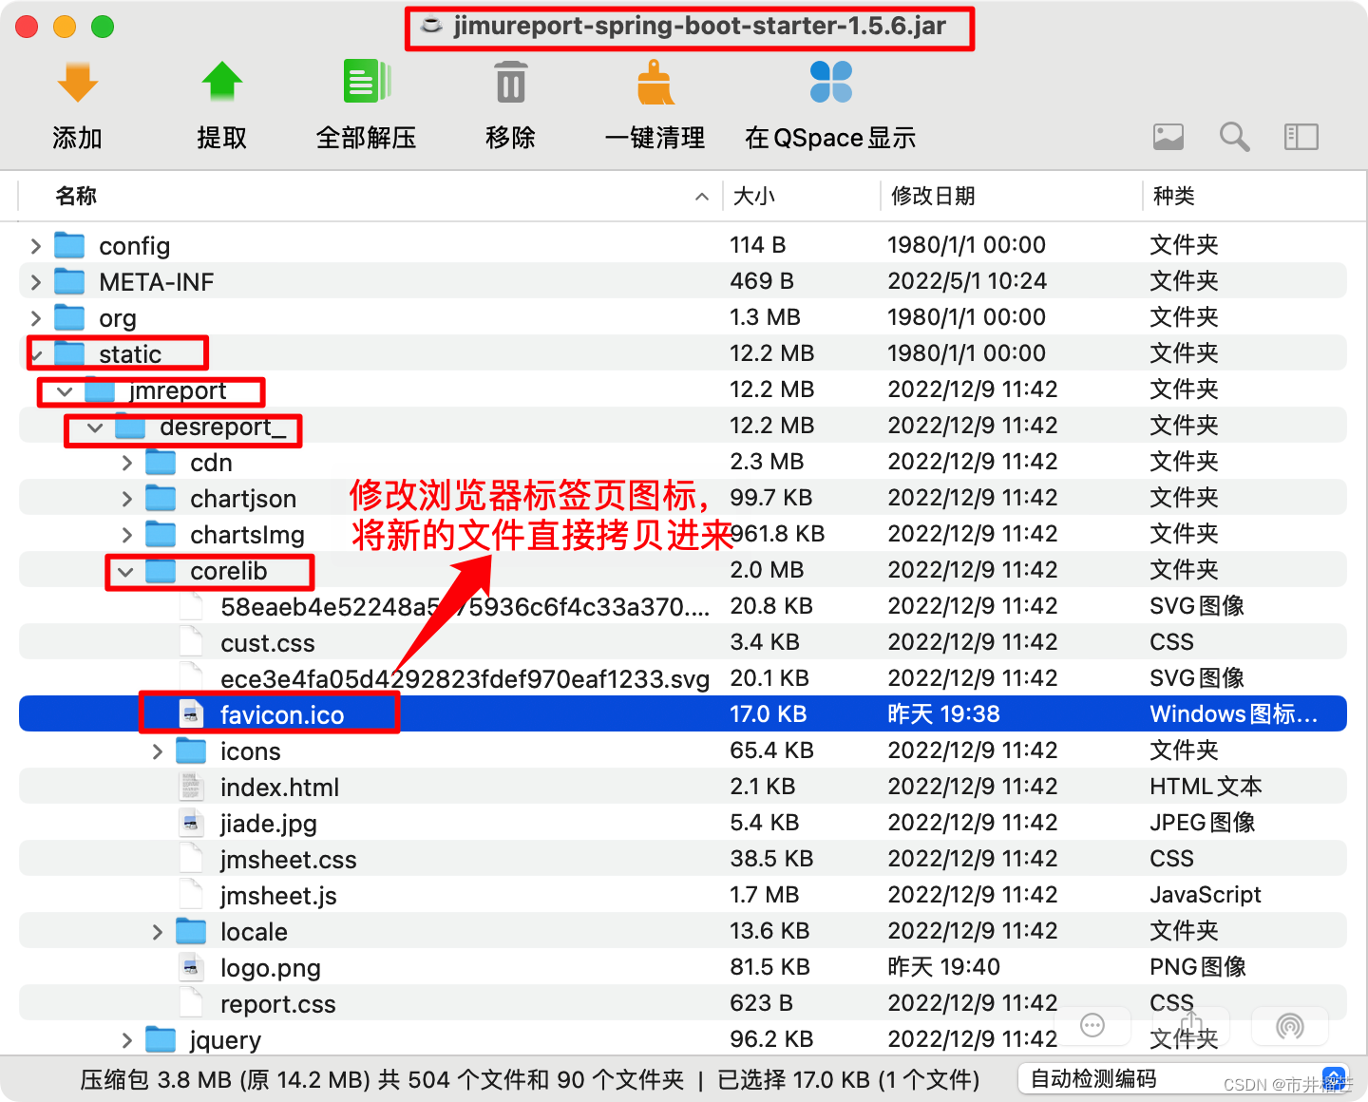The height and width of the screenshot is (1102, 1368).
Task: Click the chartsImg folder icon
Action: (x=161, y=534)
